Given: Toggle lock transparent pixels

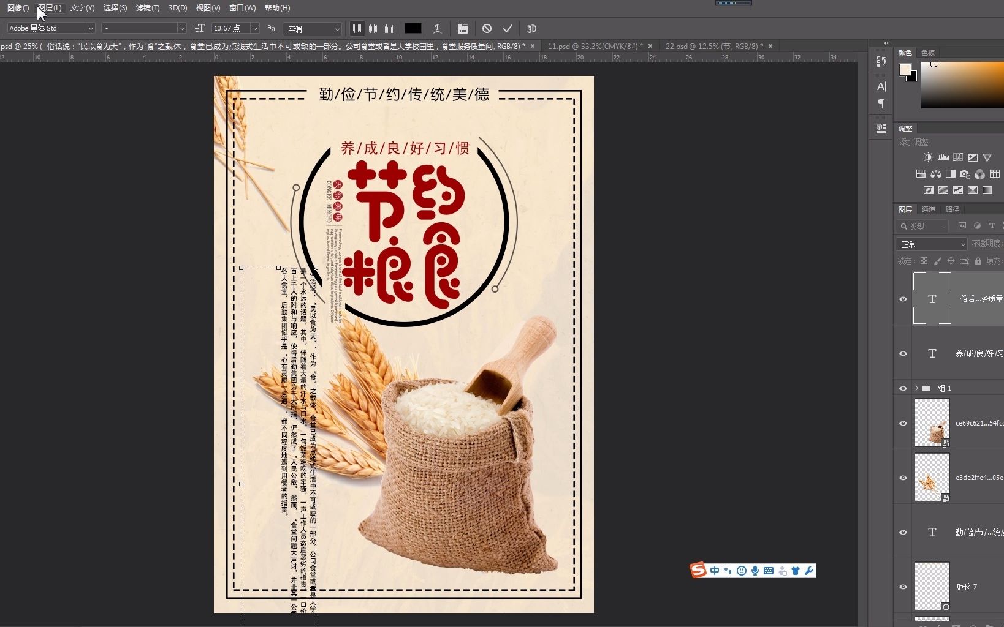Looking at the screenshot, I should tap(924, 261).
